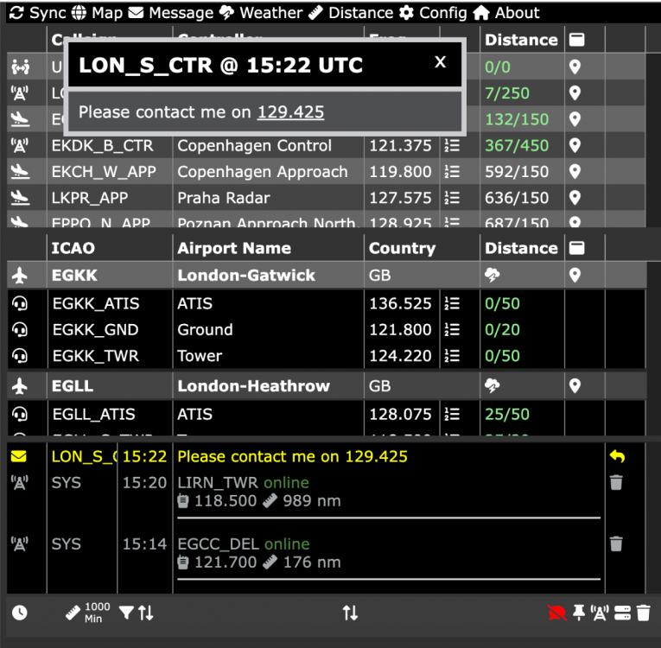Click the reply arrow for LON_S_CTR message
Screen dimensions: 661x648
tap(617, 456)
